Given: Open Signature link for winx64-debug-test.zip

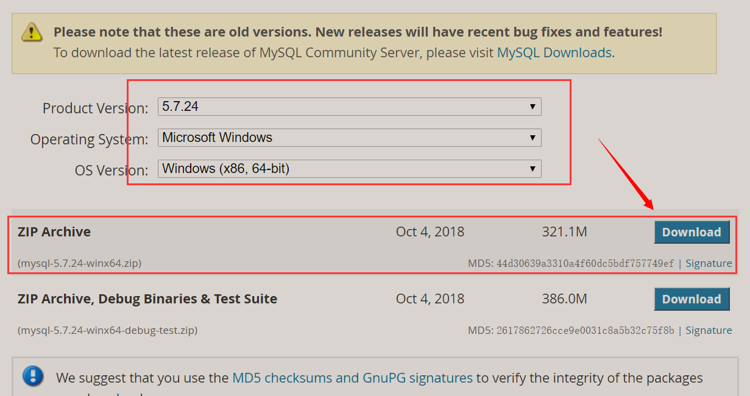Looking at the screenshot, I should [x=709, y=330].
